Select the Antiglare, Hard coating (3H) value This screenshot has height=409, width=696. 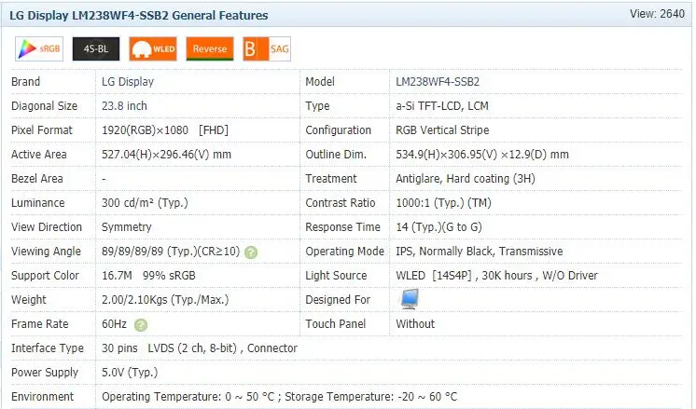click(466, 179)
